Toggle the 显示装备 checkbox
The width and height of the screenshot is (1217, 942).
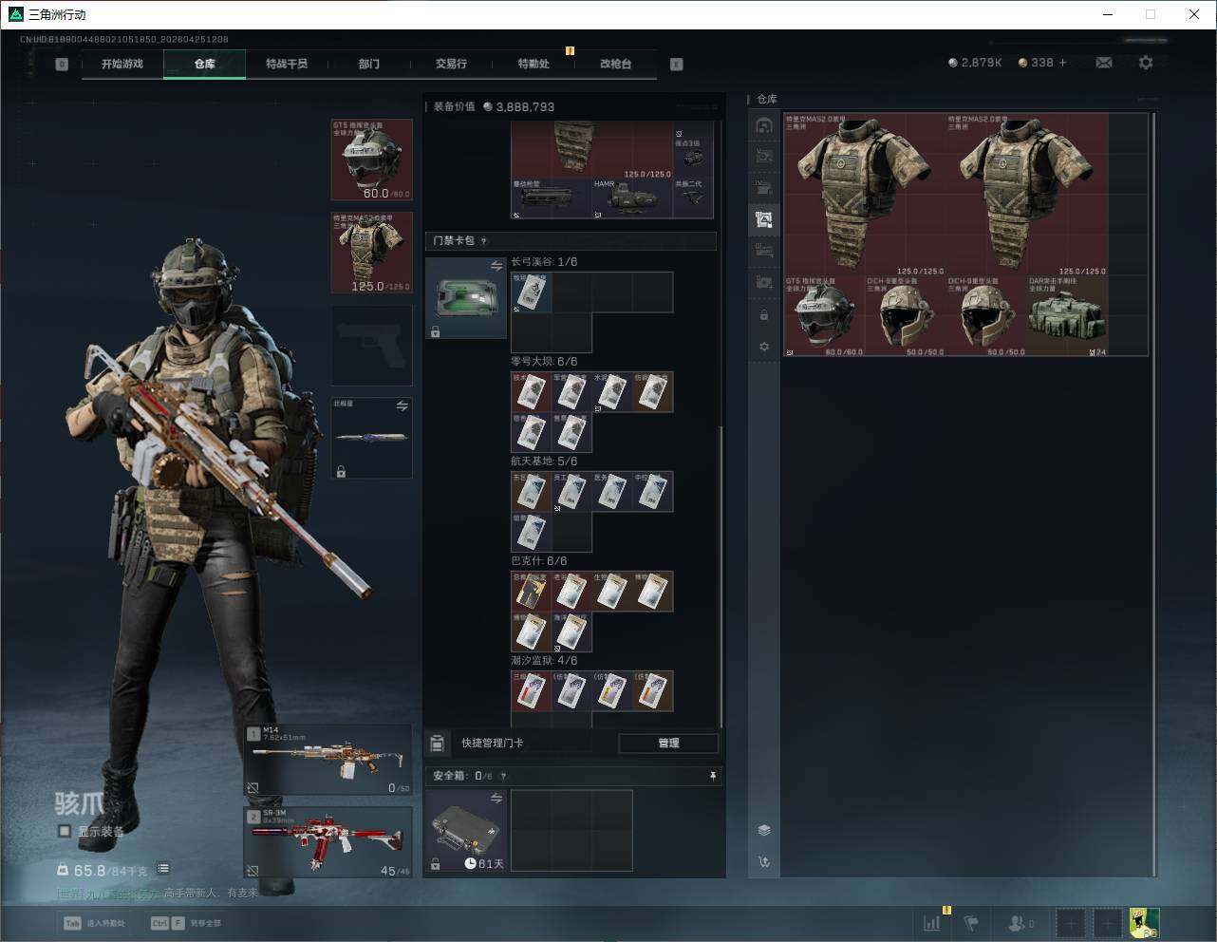point(65,831)
